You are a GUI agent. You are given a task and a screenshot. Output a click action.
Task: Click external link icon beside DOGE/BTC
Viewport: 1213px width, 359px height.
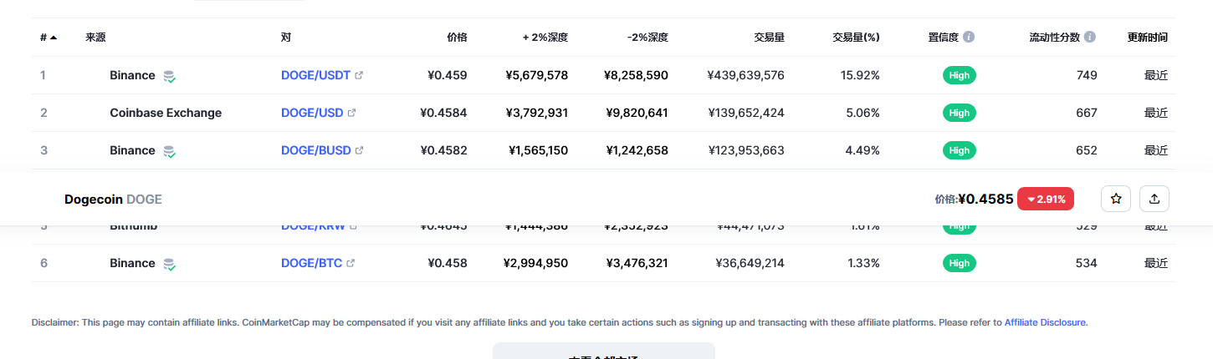(x=351, y=263)
